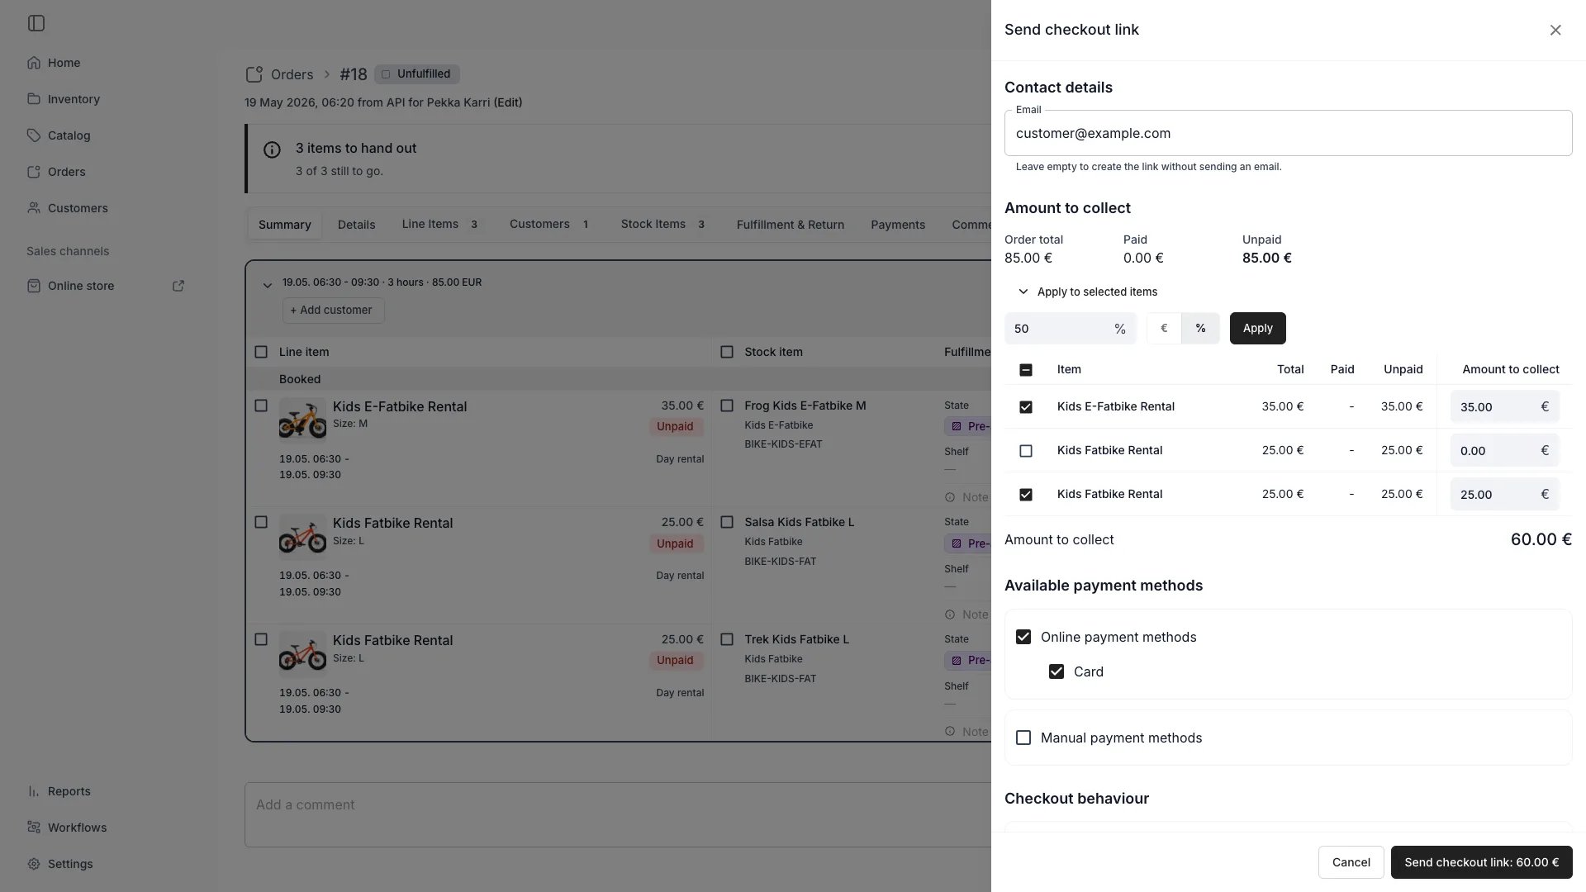Focus the percentage value field showing 50
Image resolution: width=1586 pixels, height=892 pixels.
tap(1071, 329)
